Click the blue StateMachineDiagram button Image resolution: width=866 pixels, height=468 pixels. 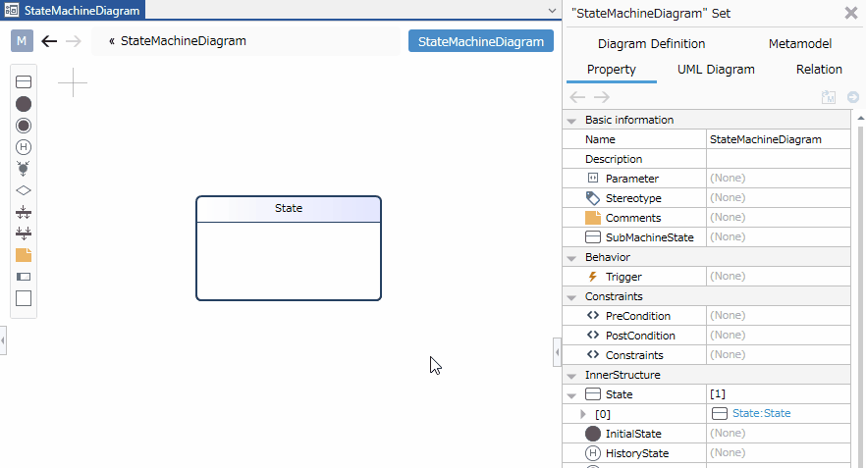pos(481,41)
